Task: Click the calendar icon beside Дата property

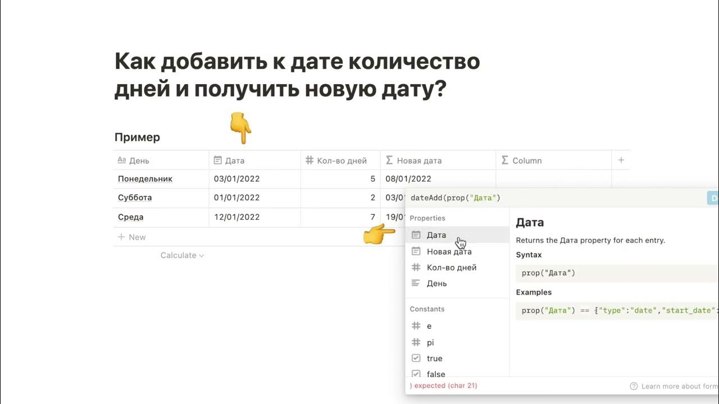Action: pos(416,235)
